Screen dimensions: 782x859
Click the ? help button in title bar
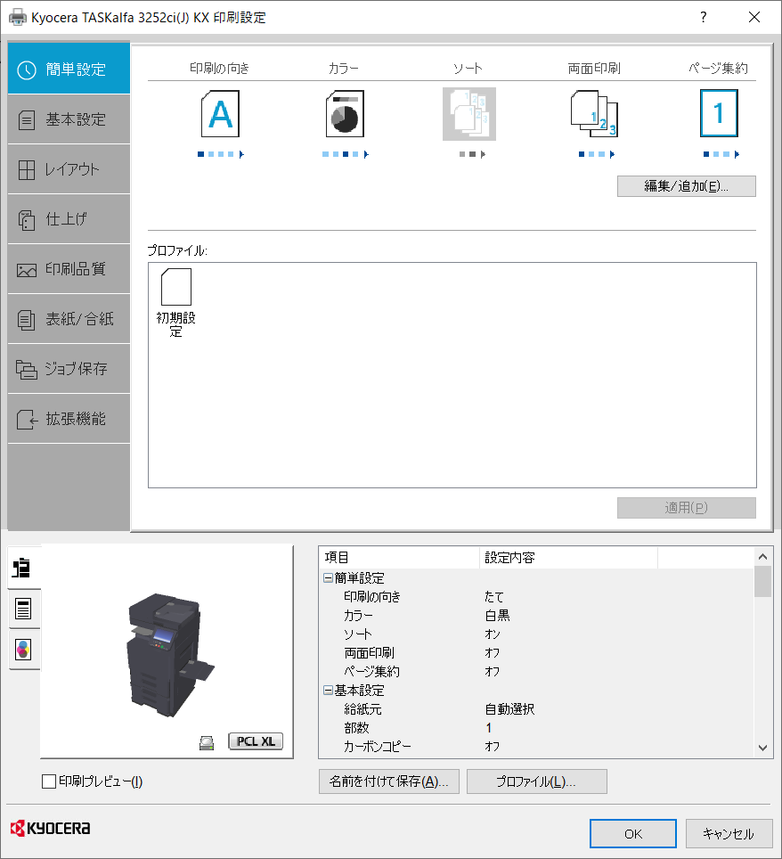704,17
